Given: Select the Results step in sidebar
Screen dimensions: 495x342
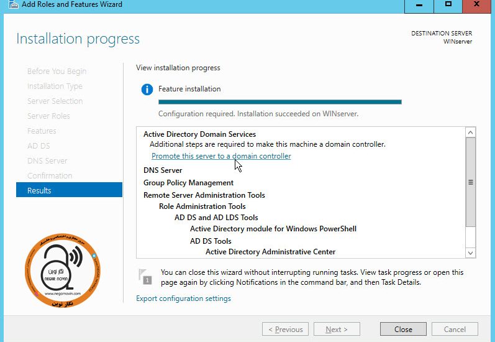Looking at the screenshot, I should pyautogui.click(x=69, y=190).
